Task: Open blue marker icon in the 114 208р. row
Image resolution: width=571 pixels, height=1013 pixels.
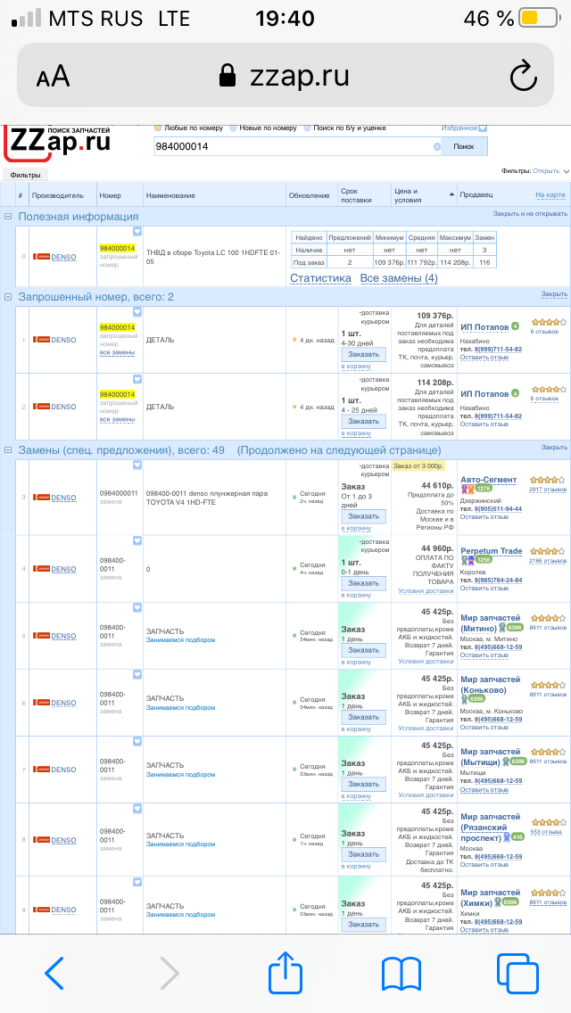Action: pos(137,379)
